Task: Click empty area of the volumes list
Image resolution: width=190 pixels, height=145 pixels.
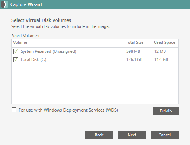Action: click(95, 83)
